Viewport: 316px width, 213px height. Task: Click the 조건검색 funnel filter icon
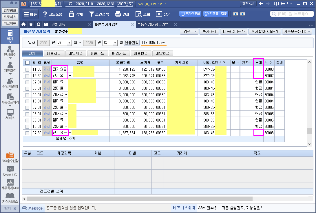(92, 14)
